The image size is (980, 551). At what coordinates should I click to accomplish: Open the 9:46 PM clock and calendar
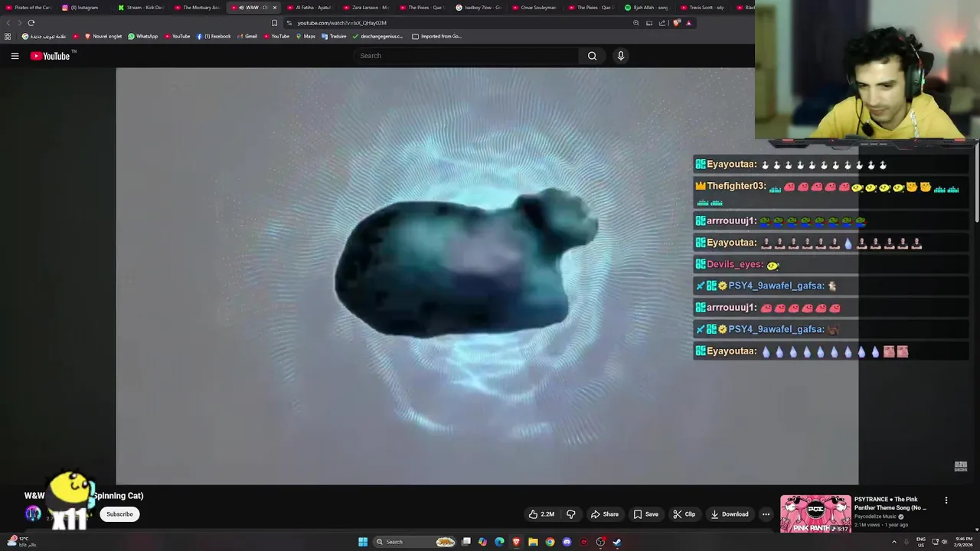(x=963, y=542)
